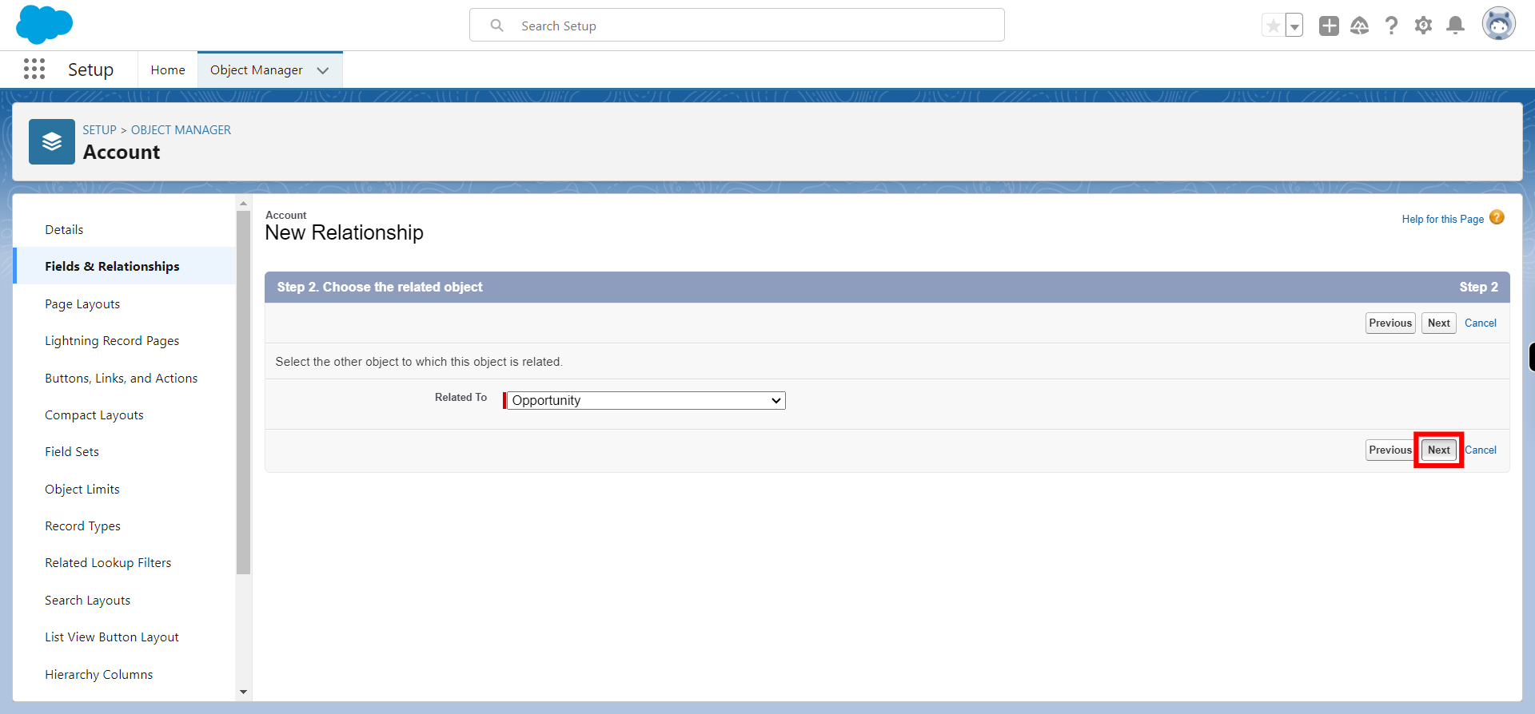Open Object Limits in sidebar
Screen dimensions: 1535x714
(82, 490)
